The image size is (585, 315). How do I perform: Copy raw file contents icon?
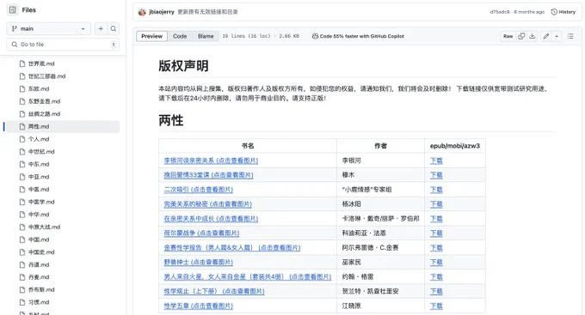tap(521, 36)
